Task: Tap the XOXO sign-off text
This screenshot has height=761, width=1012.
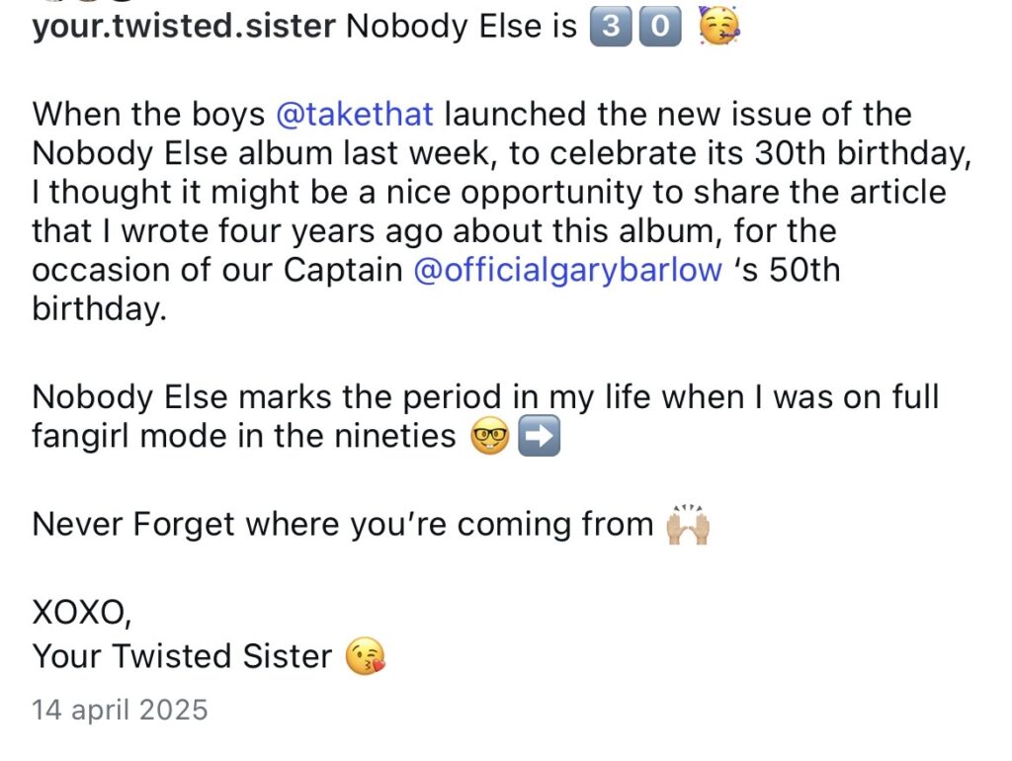Action: tap(81, 613)
